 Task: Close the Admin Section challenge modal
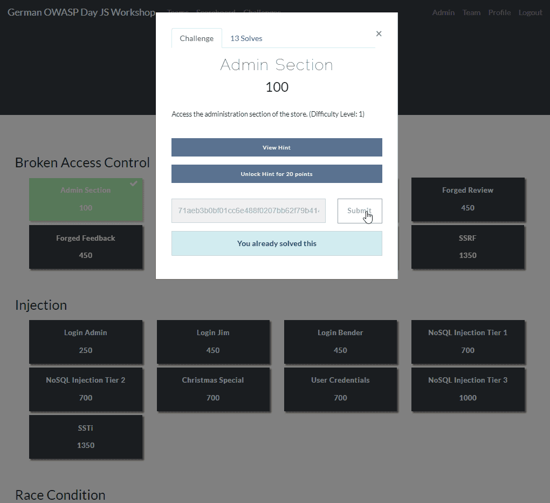pyautogui.click(x=379, y=33)
